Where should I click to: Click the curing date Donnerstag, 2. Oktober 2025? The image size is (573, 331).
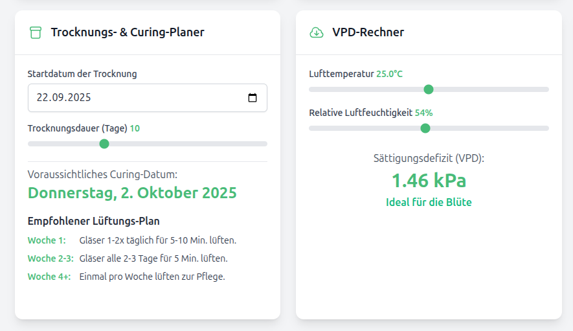tap(132, 193)
